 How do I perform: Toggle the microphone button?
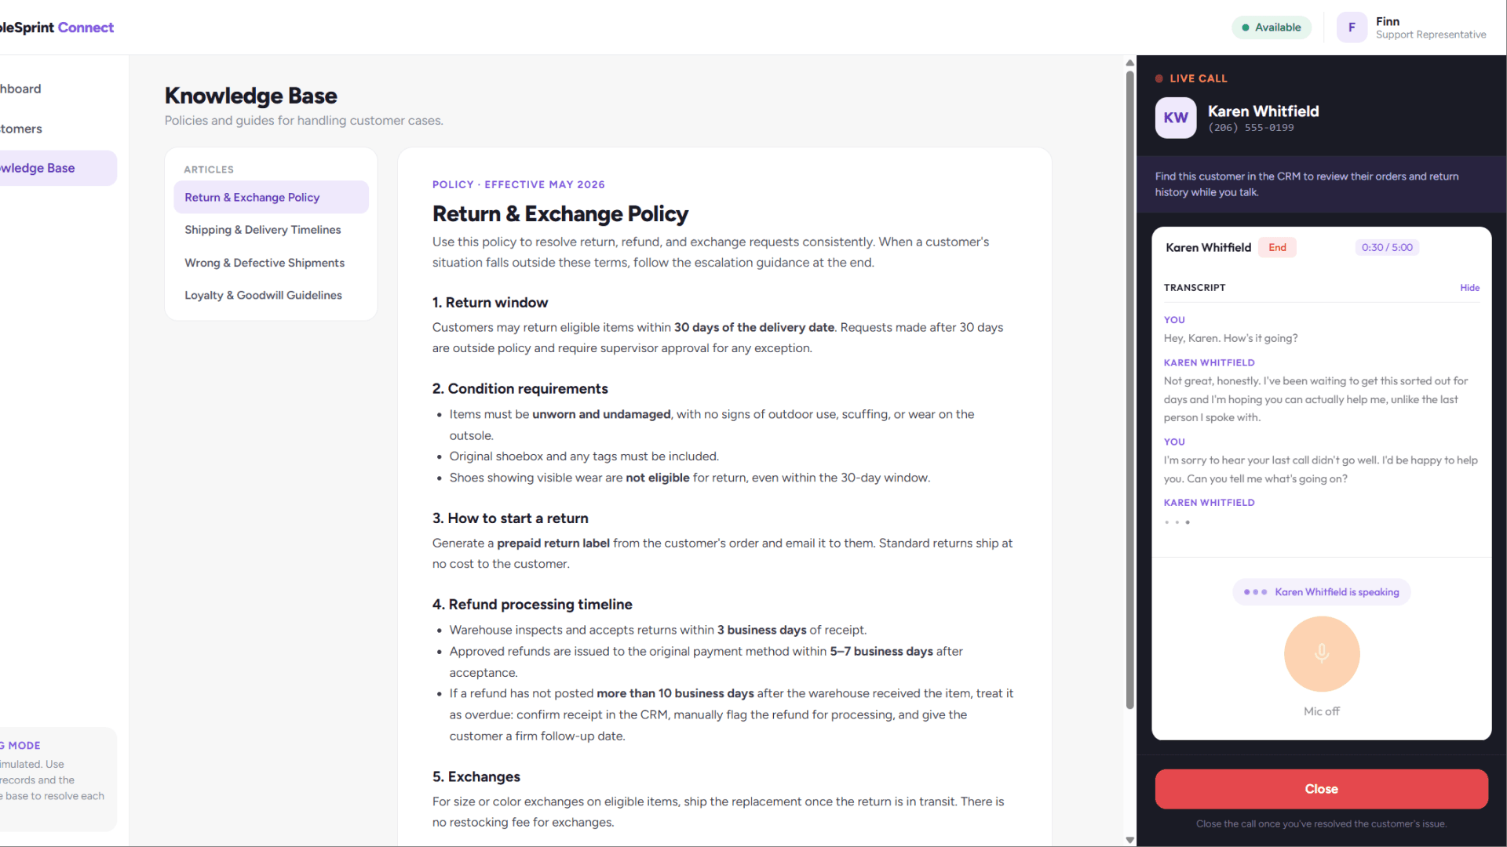point(1322,653)
